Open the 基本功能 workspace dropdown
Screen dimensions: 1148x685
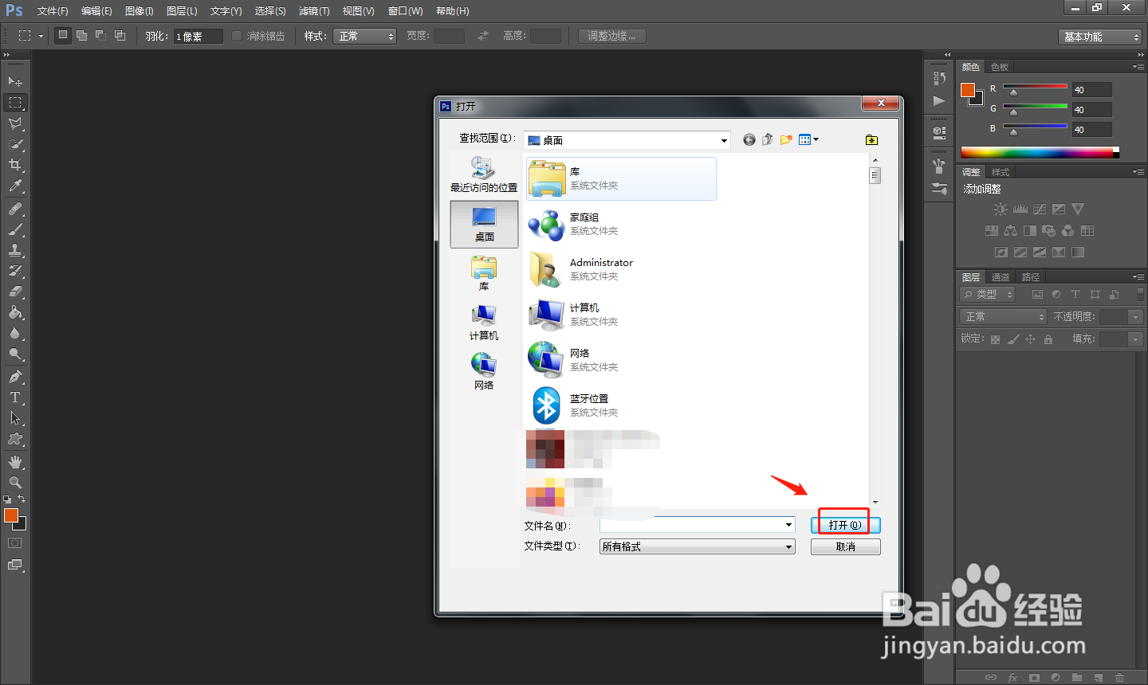click(x=1100, y=37)
